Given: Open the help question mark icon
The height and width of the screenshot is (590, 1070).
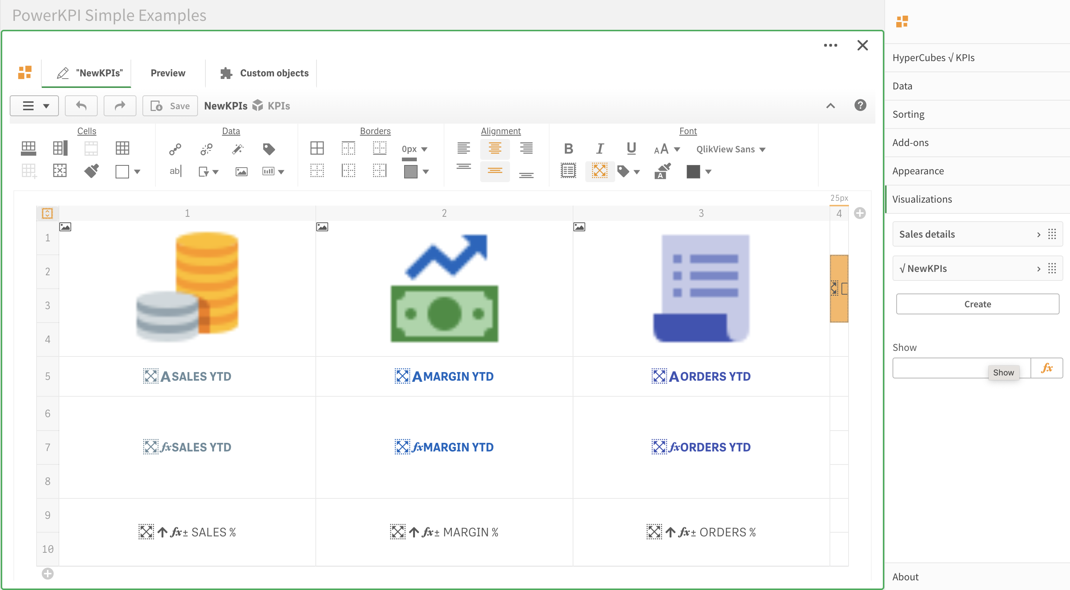Looking at the screenshot, I should (x=860, y=105).
